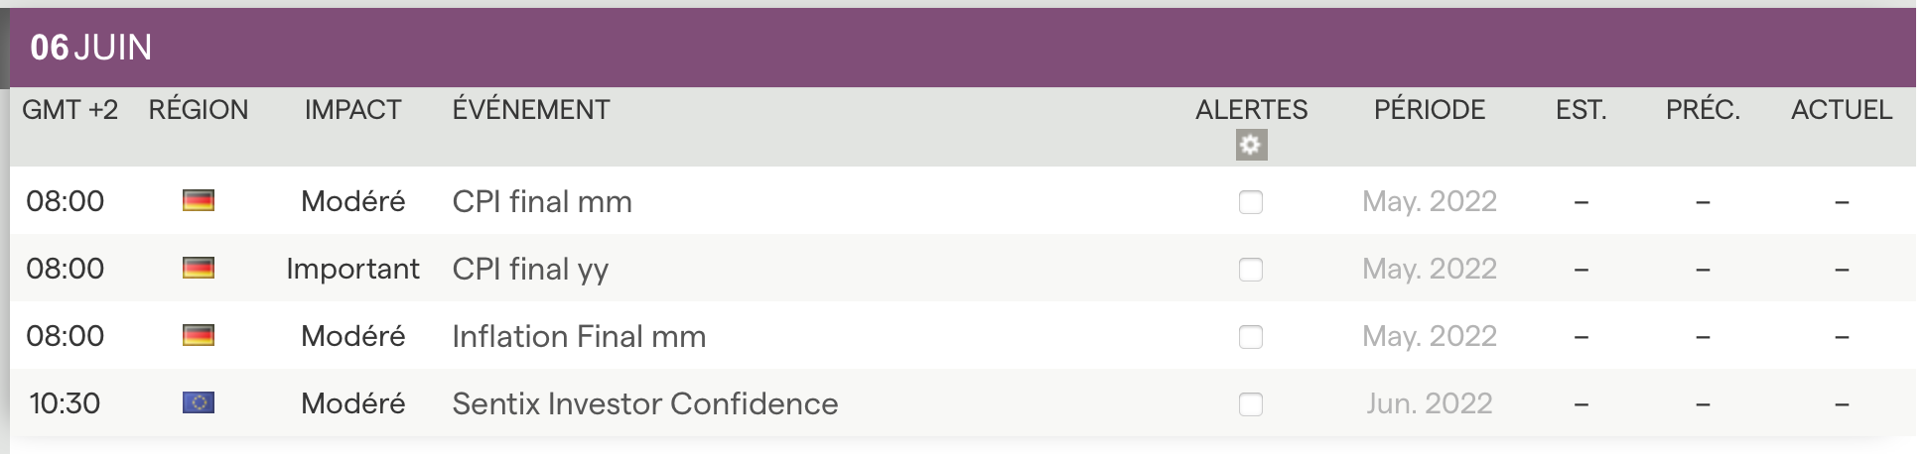Image resolution: width=1928 pixels, height=454 pixels.
Task: Click German flag beside Inflation Final mm
Action: pos(199,336)
